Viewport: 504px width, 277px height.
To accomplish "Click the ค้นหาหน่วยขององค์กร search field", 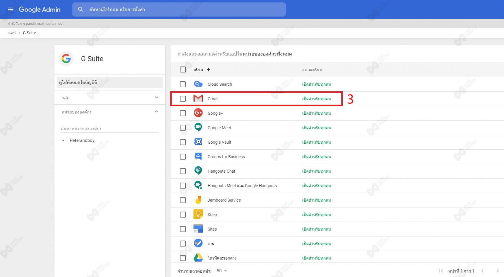I will 109,129.
